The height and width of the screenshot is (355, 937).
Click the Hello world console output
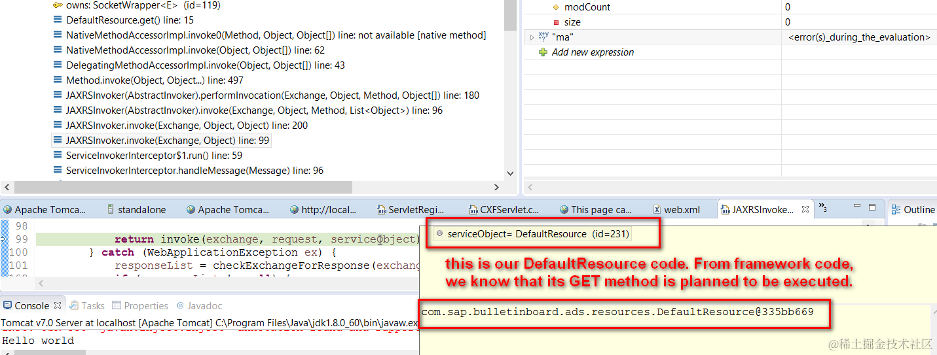coord(38,341)
